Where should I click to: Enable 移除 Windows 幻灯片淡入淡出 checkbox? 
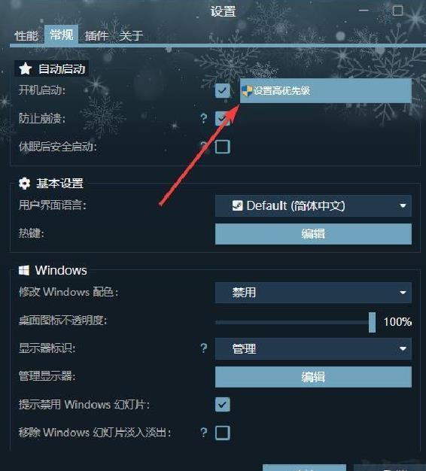(223, 433)
